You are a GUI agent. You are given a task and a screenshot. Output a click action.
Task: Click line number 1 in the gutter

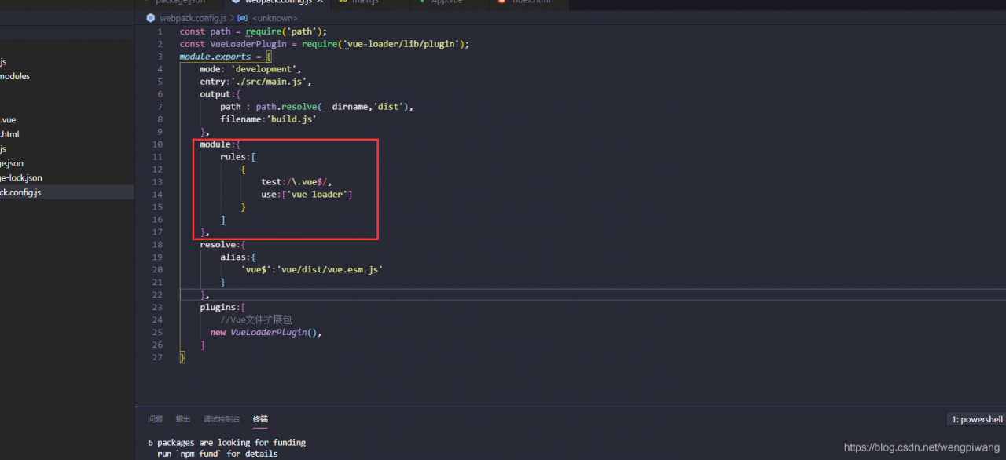click(x=160, y=31)
